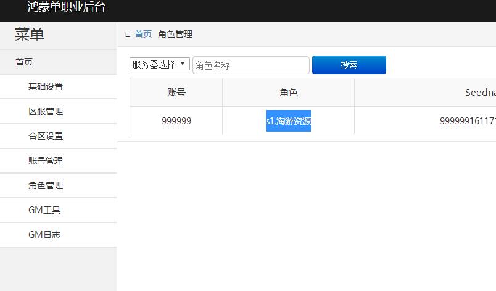Click the 账号 column header

click(x=176, y=93)
